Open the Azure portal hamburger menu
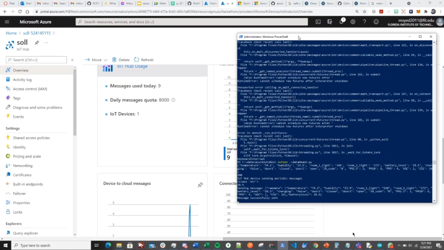This screenshot has width=444, height=250. (x=7, y=22)
